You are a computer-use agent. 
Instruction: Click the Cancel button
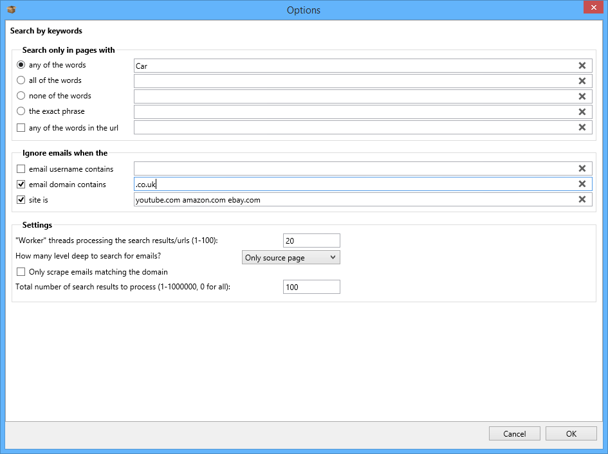(x=514, y=433)
